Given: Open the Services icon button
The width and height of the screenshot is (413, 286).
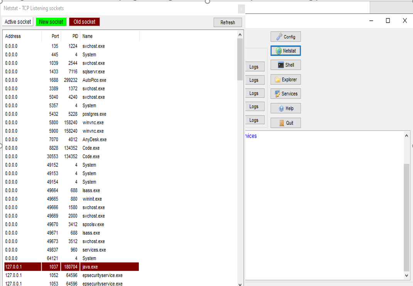Looking at the screenshot, I should (285, 94).
